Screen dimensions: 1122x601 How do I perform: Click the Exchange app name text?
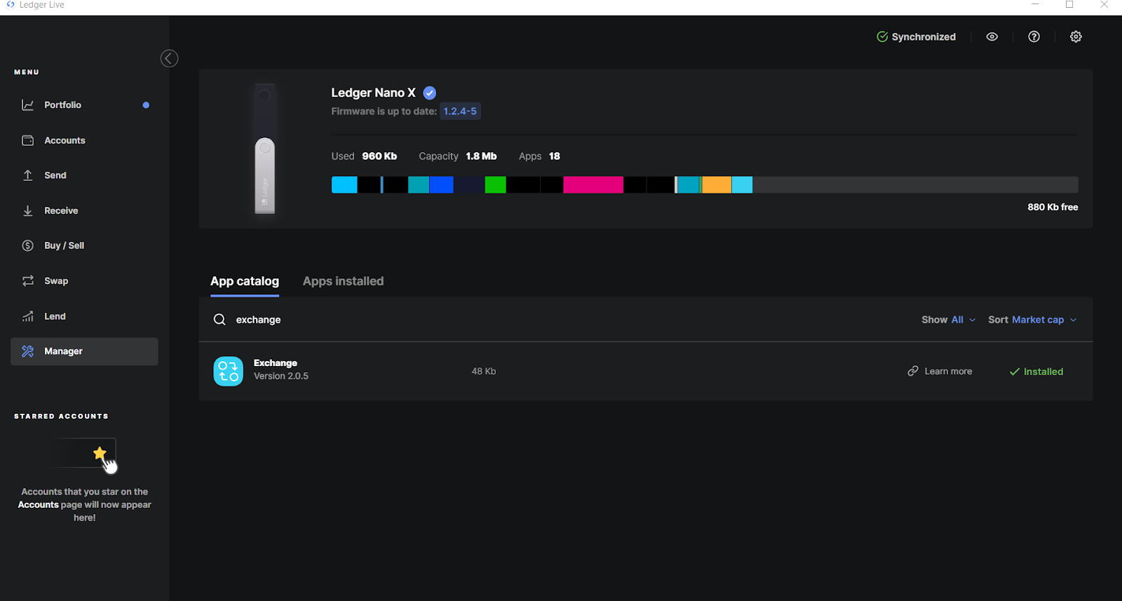point(275,363)
